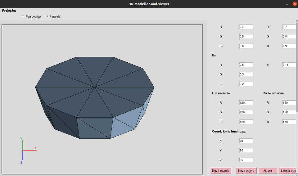Click the light source X coordinate field
The width and height of the screenshot is (298, 176).
pyautogui.click(x=246, y=141)
